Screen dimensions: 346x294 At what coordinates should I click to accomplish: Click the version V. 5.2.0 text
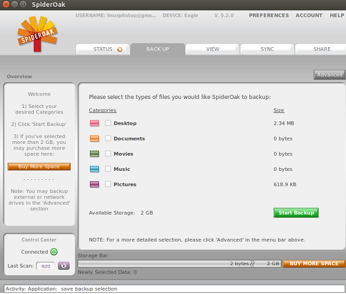tap(224, 15)
